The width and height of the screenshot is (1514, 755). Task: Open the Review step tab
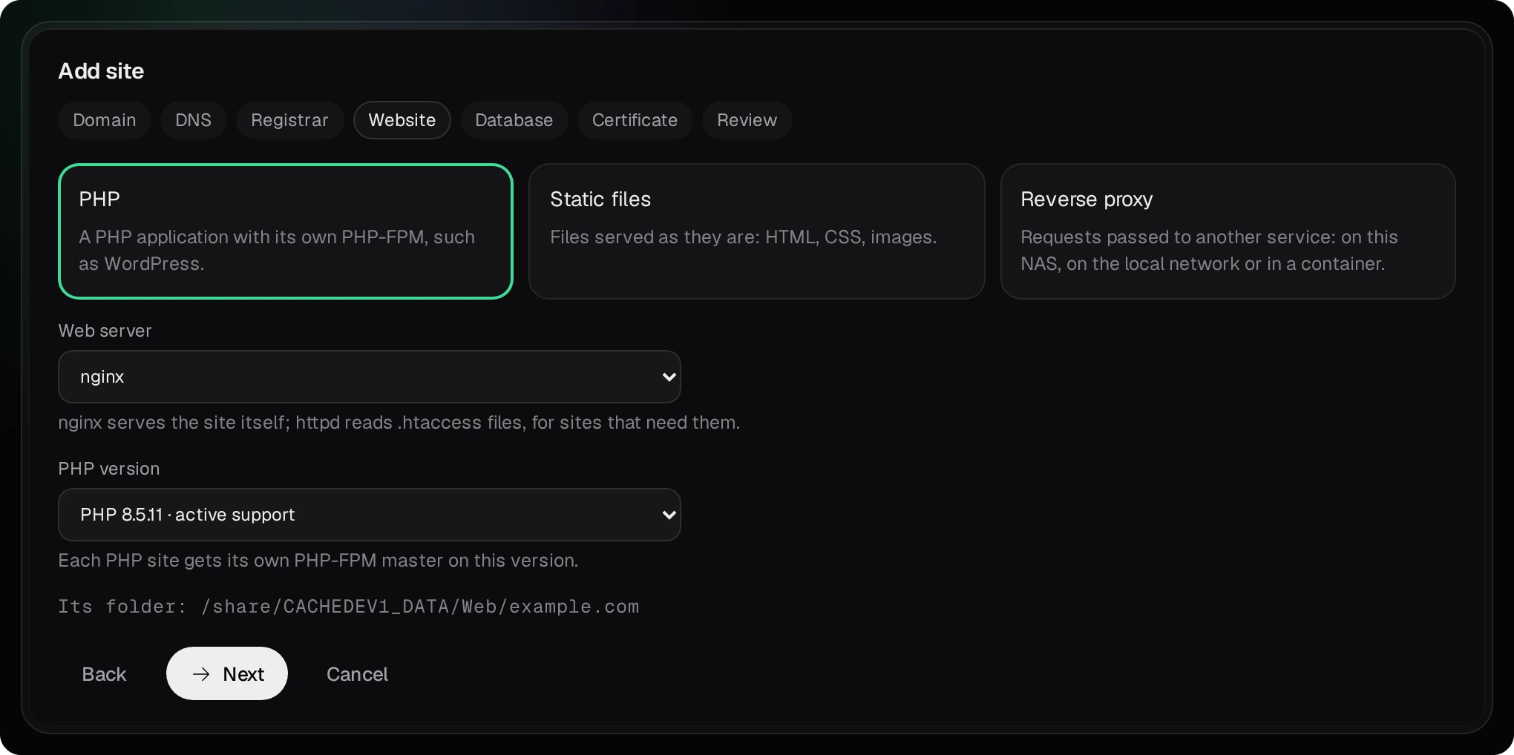[747, 120]
